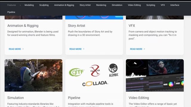Open the Features breadcrumb link
The width and height of the screenshot is (191, 107).
click(x=12, y=5)
